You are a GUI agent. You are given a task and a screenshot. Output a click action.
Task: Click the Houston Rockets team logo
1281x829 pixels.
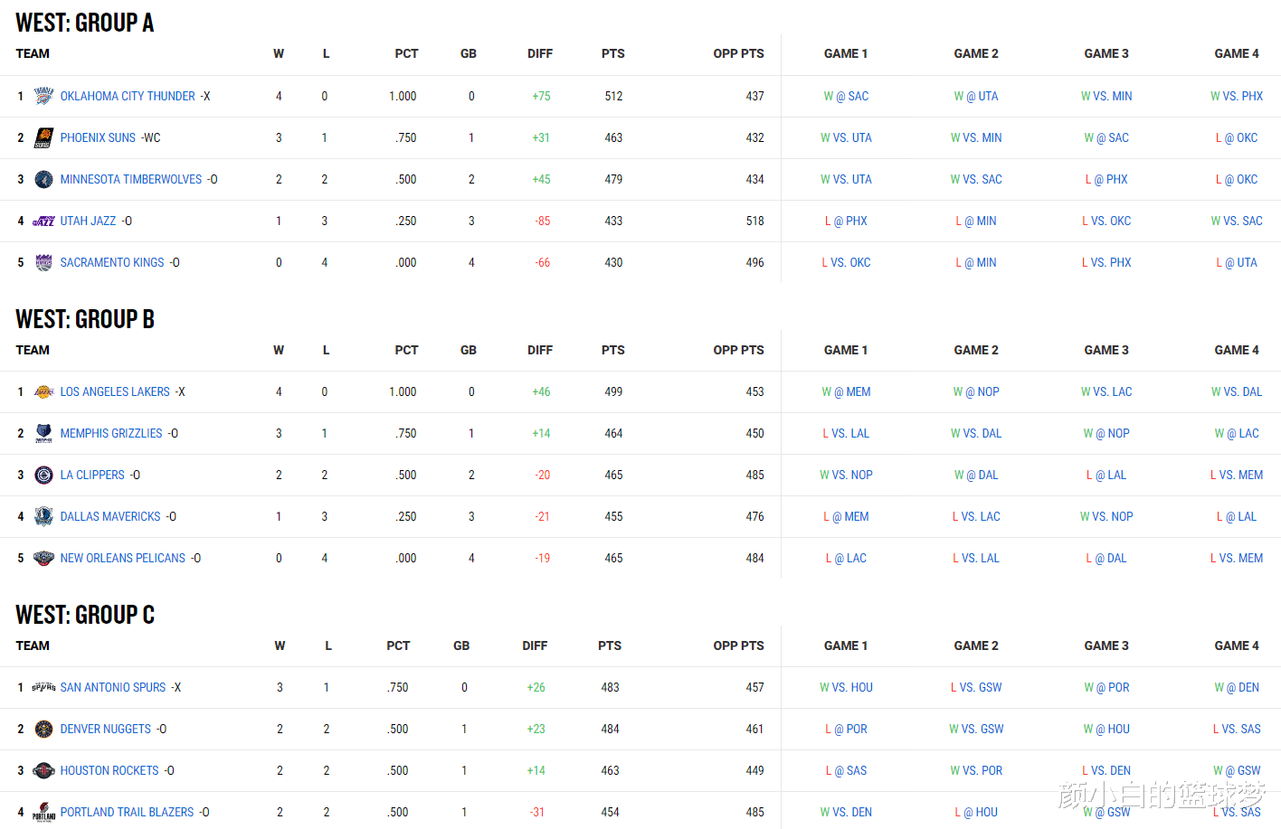[43, 770]
